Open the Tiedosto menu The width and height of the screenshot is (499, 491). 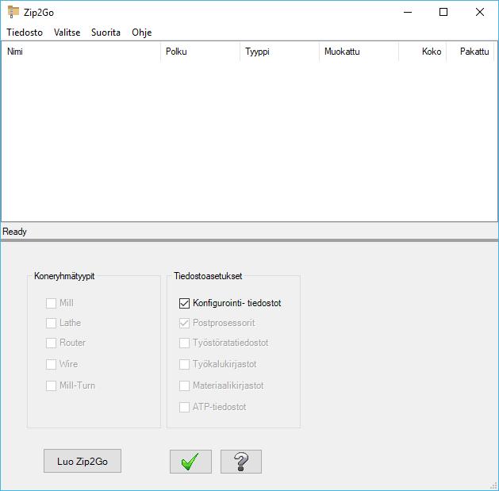coord(25,33)
